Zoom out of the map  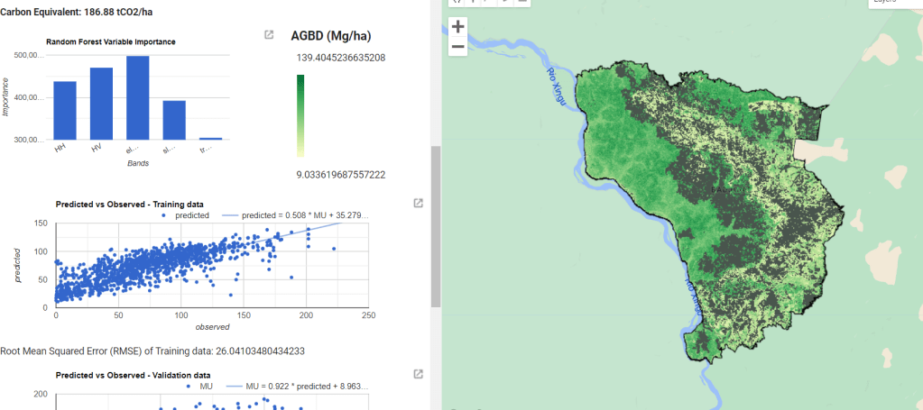click(x=457, y=46)
